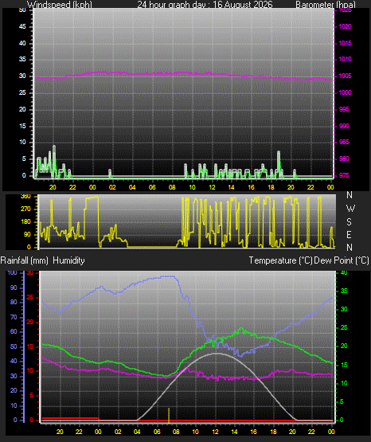The image size is (371, 442).
Task: Click the '270' wind direction axis value
Action: [25, 209]
